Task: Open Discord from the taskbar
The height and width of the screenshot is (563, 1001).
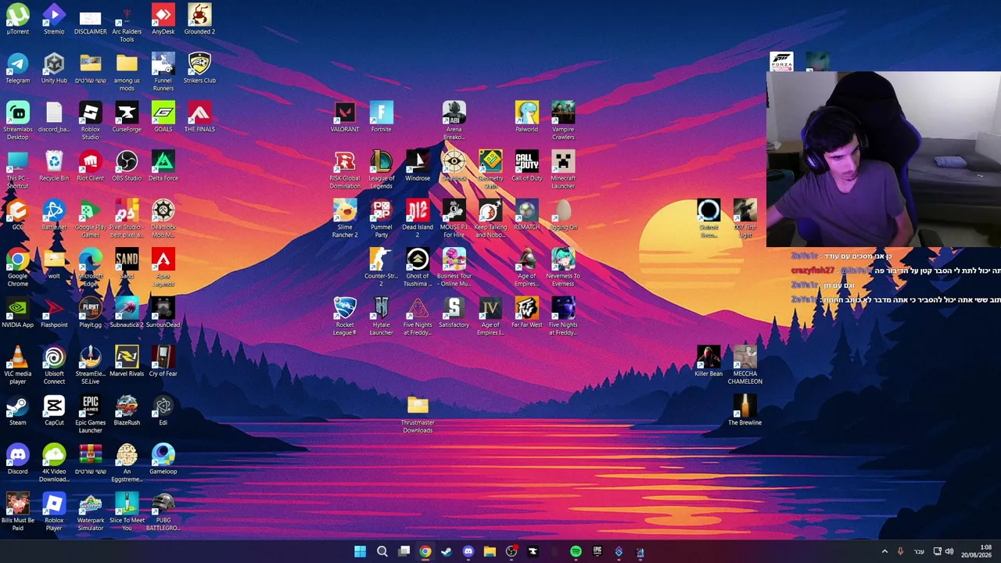Action: tap(468, 552)
